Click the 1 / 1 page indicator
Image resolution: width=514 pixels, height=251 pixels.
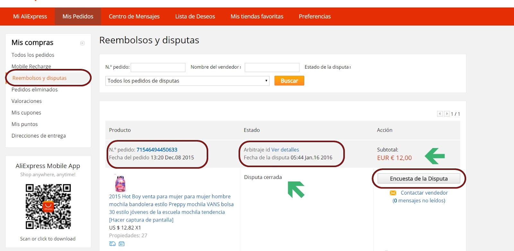(456, 114)
